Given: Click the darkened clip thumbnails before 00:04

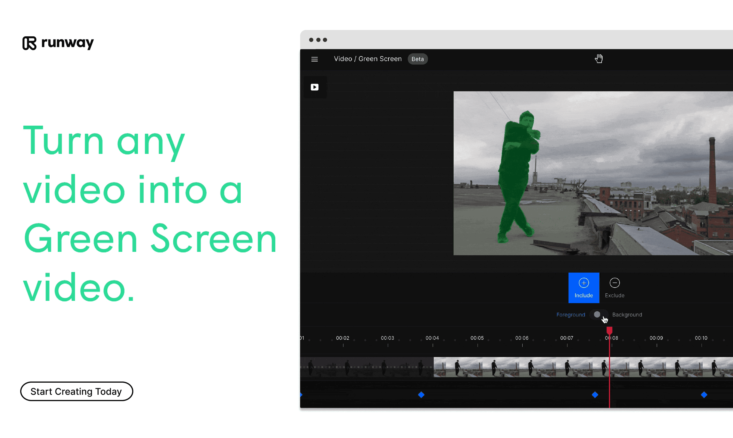Looking at the screenshot, I should 366,367.
